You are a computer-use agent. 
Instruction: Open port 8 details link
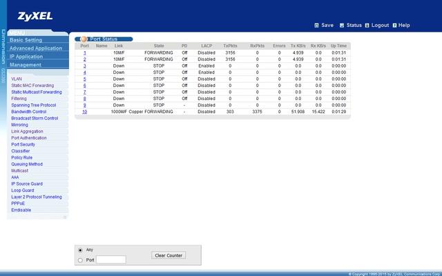pyautogui.click(x=84, y=99)
